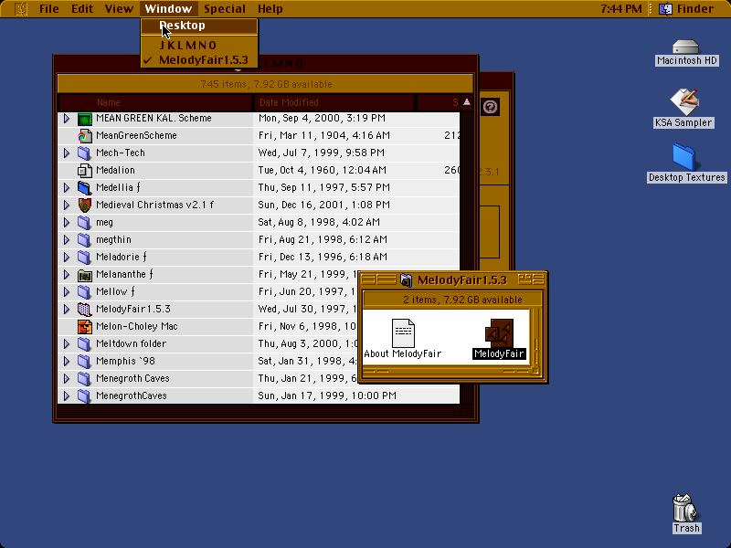
Task: Click the meg folder icon
Action: tap(84, 222)
